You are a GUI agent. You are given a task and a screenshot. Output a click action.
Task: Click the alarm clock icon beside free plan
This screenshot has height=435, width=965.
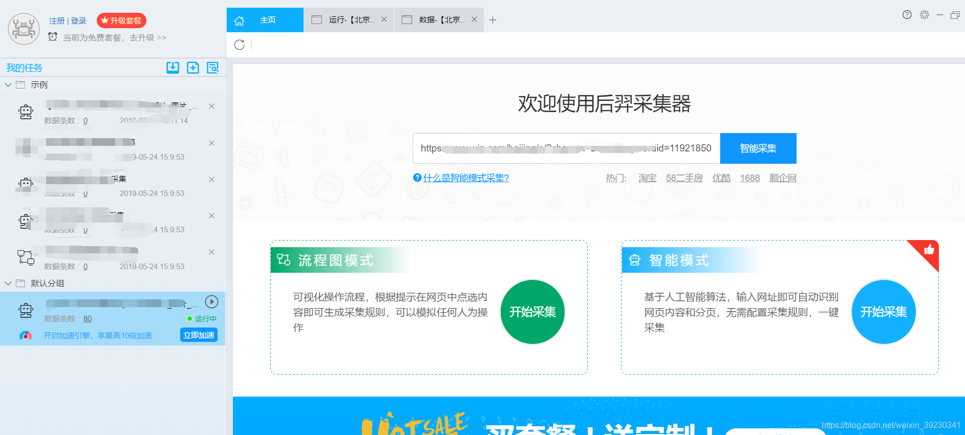(53, 37)
